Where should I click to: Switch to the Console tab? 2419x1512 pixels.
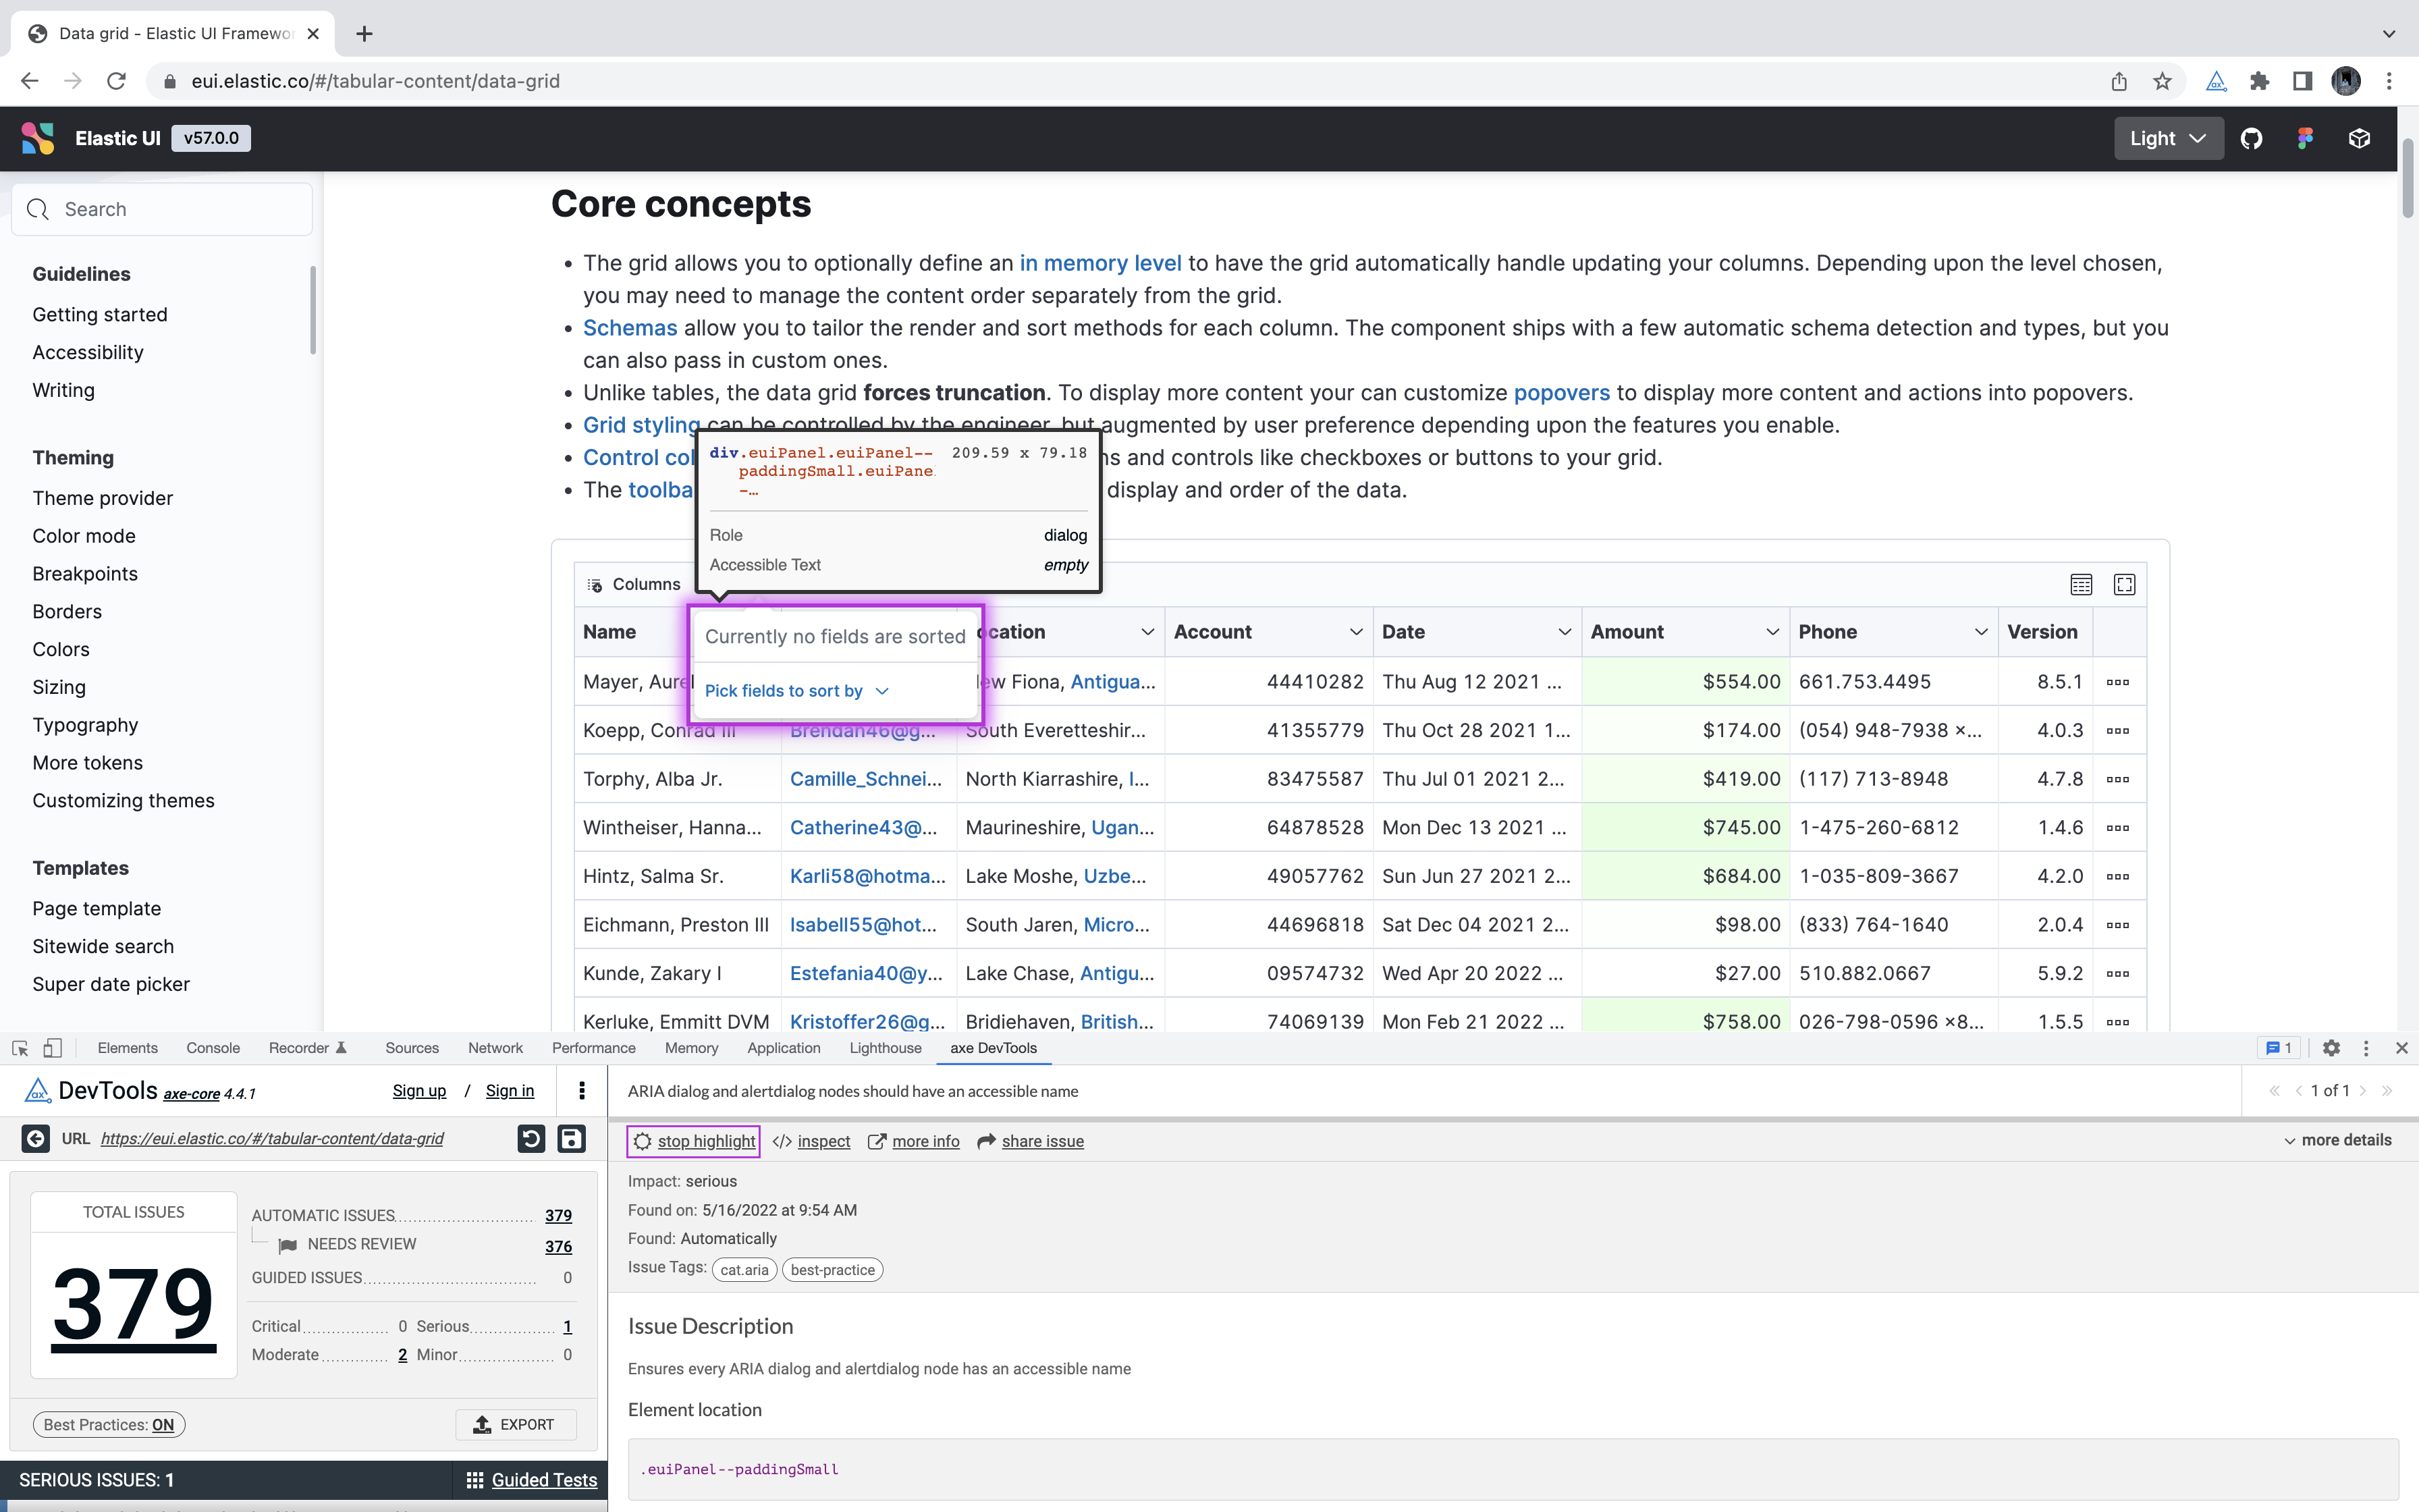212,1048
